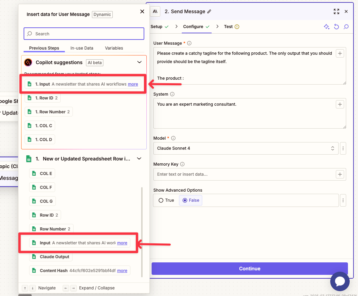Switch to the In-use Data tab
Viewport: 358px width, 296px height.
point(82,48)
